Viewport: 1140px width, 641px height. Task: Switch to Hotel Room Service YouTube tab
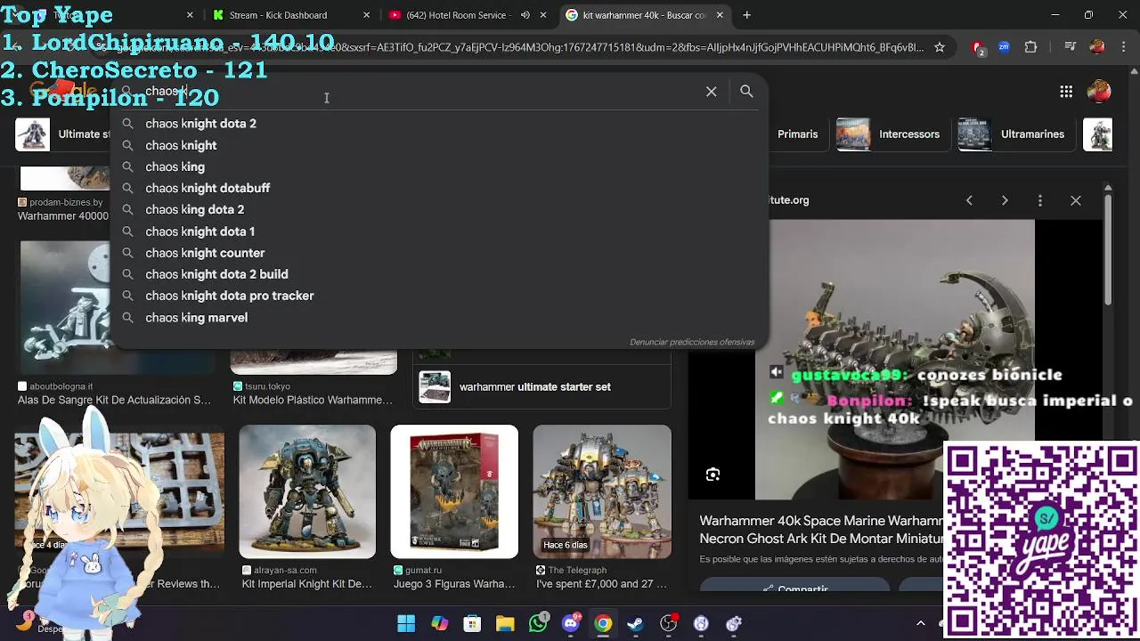pyautogui.click(x=468, y=15)
